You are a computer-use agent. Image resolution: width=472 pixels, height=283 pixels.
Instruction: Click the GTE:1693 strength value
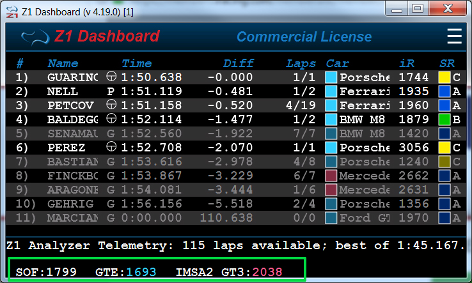pos(126,272)
